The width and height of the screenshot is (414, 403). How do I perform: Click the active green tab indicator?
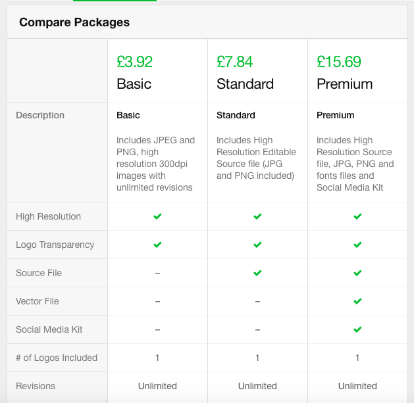coord(115,1)
